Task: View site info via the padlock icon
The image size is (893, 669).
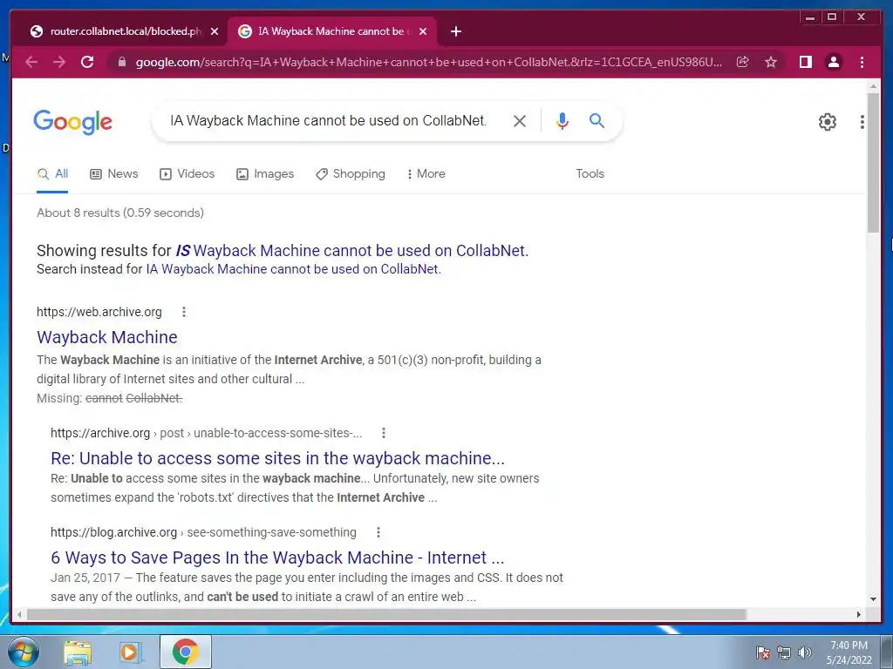Action: [121, 62]
